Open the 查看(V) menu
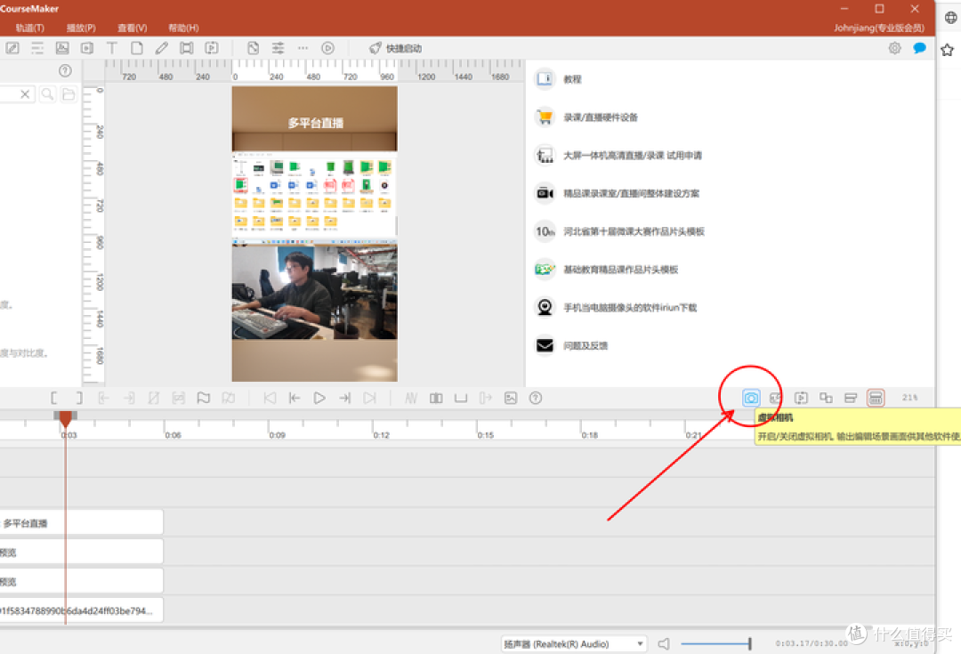This screenshot has height=654, width=961. (133, 28)
